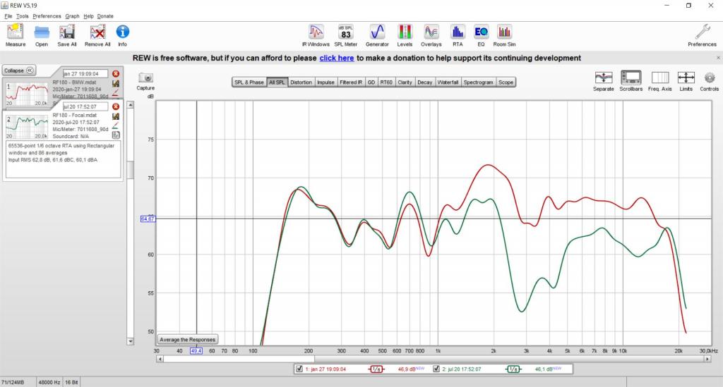Switch to the Waterfall tab
The height and width of the screenshot is (387, 723).
click(448, 82)
